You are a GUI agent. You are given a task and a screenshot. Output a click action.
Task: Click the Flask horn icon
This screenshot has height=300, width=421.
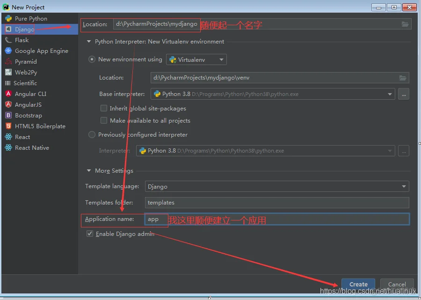tap(8, 40)
